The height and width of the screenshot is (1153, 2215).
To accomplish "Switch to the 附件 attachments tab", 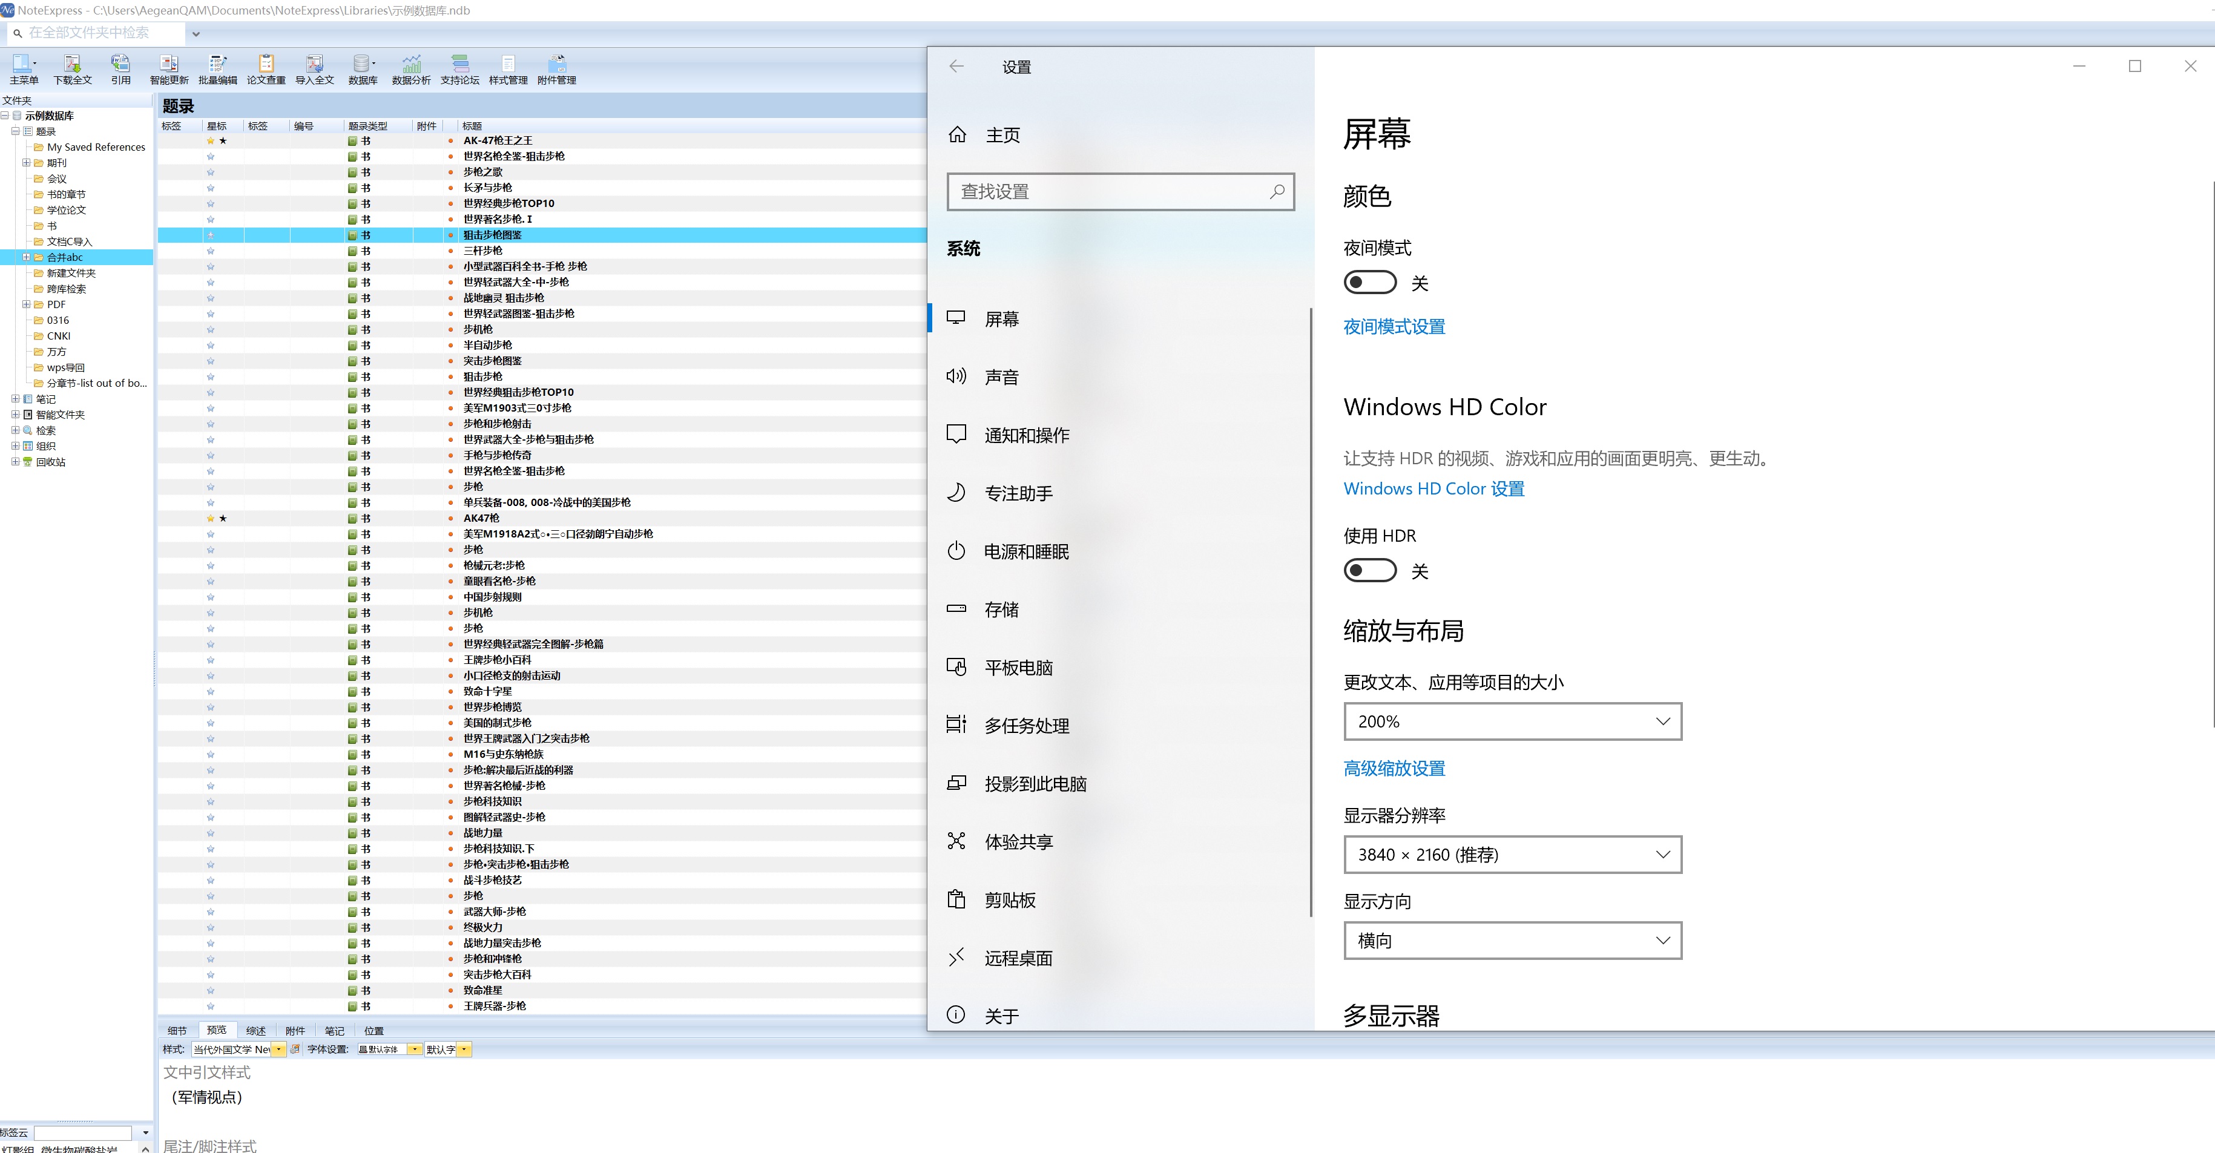I will coord(295,1030).
